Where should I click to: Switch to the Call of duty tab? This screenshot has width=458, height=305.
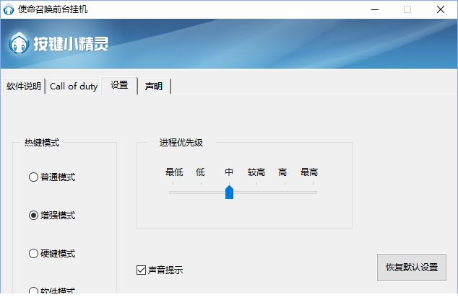click(74, 87)
